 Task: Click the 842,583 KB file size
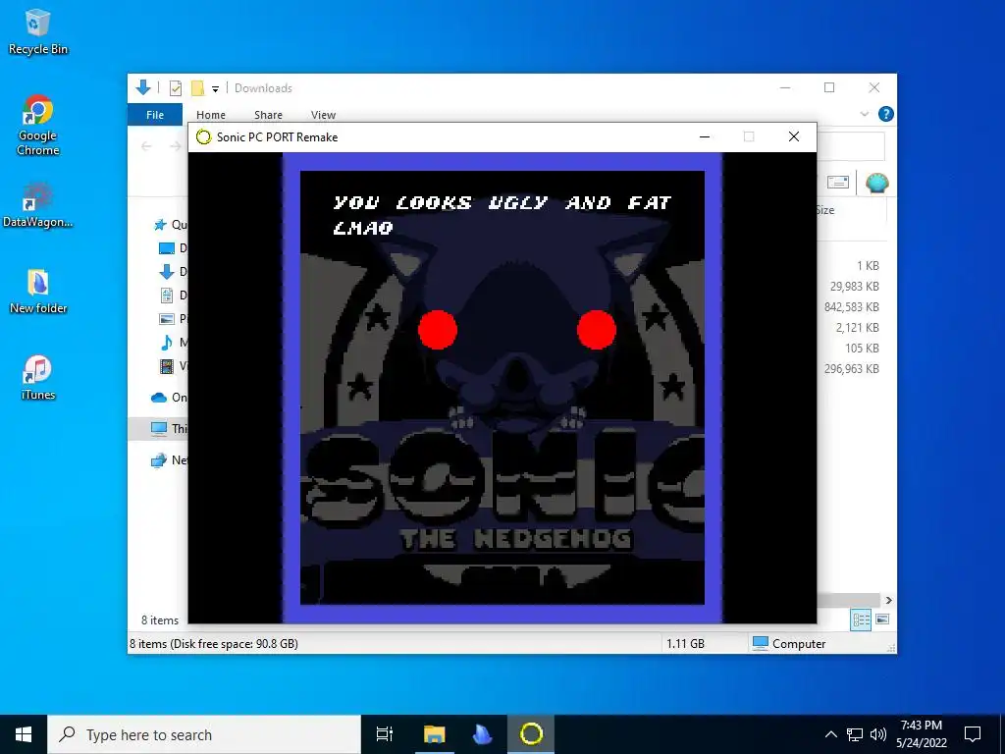tap(851, 307)
